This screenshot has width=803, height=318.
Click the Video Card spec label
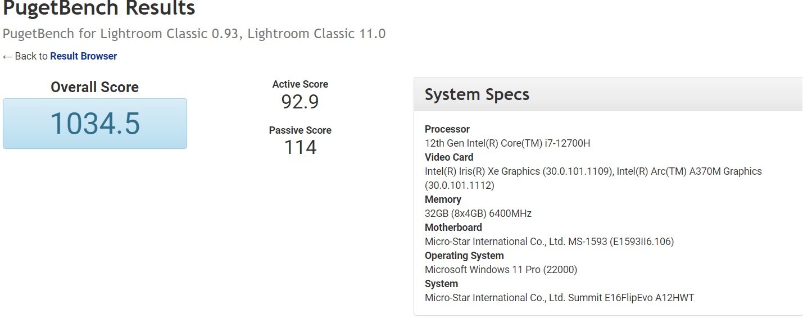[x=449, y=157]
